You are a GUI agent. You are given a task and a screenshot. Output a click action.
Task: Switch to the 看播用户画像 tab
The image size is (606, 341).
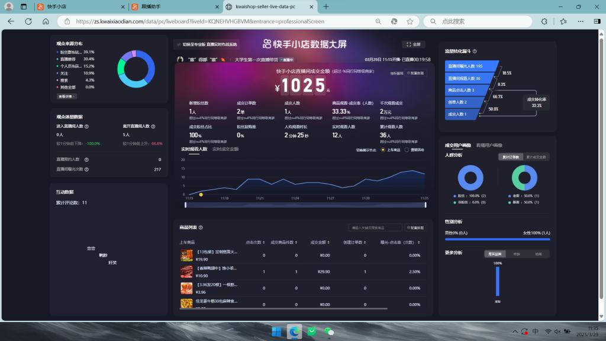point(489,144)
